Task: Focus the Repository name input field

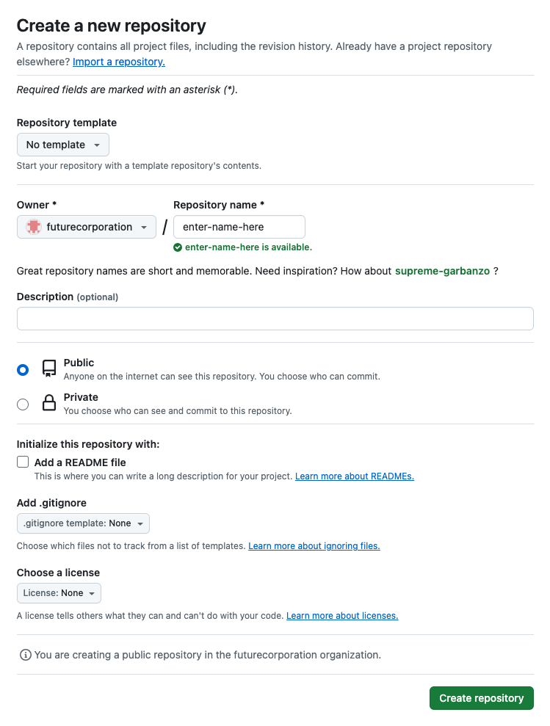Action: (239, 227)
